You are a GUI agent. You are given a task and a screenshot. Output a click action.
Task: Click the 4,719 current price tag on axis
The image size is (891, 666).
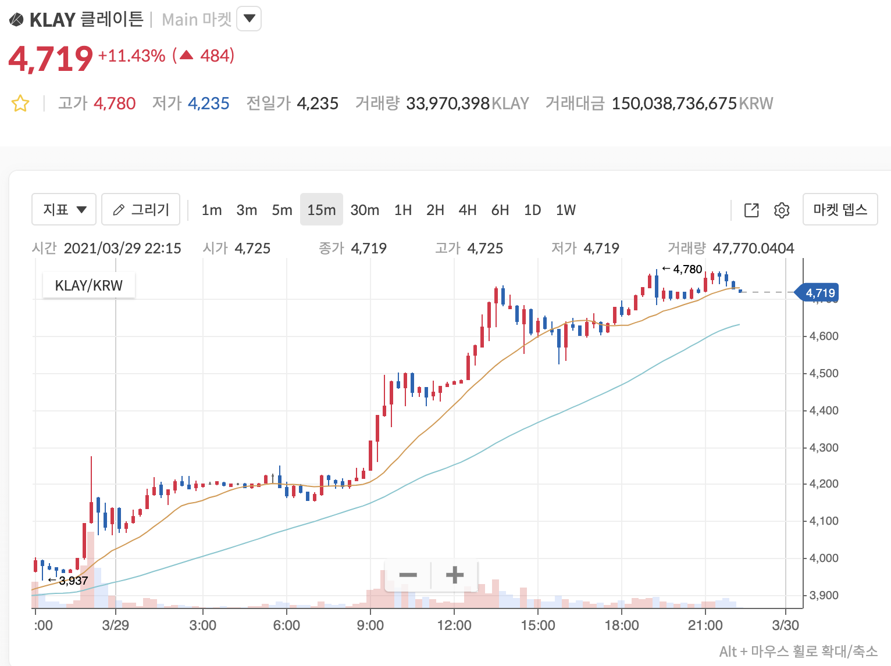pos(817,293)
